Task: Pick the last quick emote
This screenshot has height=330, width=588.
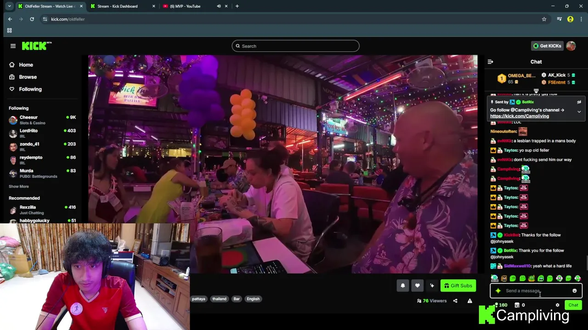Action: point(577,278)
